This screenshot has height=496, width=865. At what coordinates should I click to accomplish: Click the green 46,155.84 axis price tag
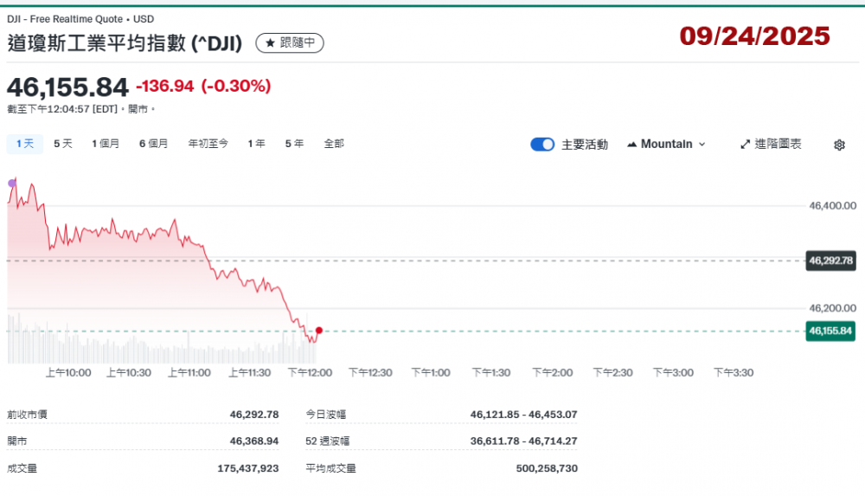830,331
